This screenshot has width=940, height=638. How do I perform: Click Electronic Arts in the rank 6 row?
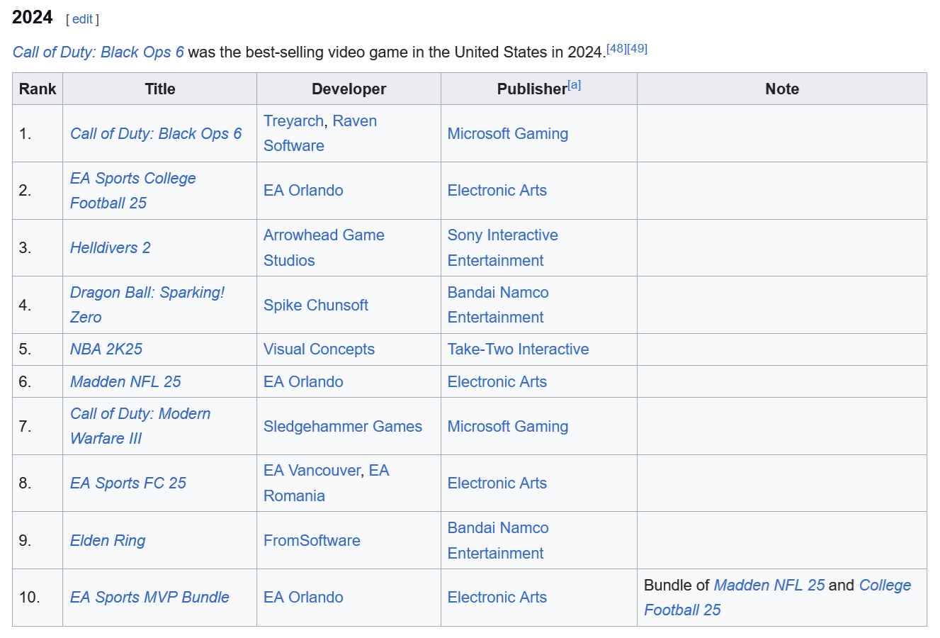click(497, 381)
